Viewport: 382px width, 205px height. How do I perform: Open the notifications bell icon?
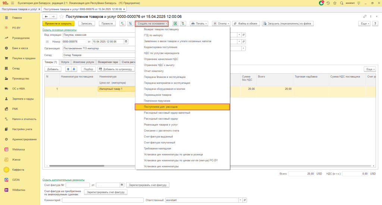321,3
